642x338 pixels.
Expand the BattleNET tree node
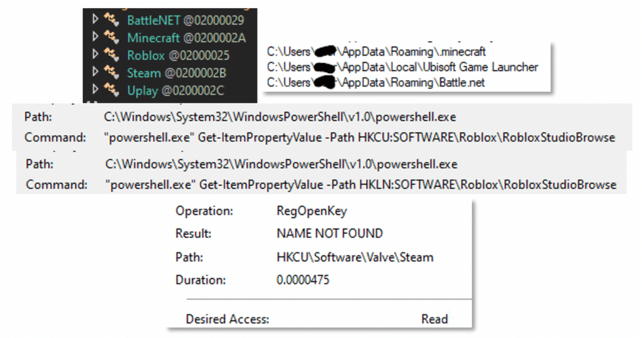[95, 21]
